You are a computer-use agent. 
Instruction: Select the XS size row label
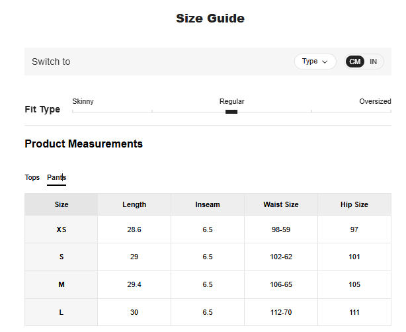click(x=61, y=229)
